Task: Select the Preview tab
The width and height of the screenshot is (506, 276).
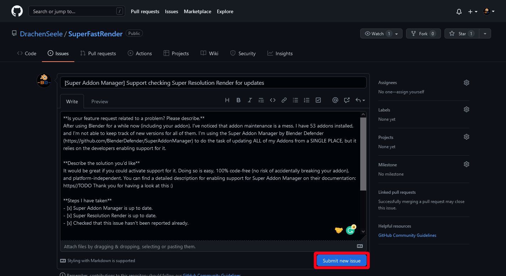Action: click(x=100, y=101)
